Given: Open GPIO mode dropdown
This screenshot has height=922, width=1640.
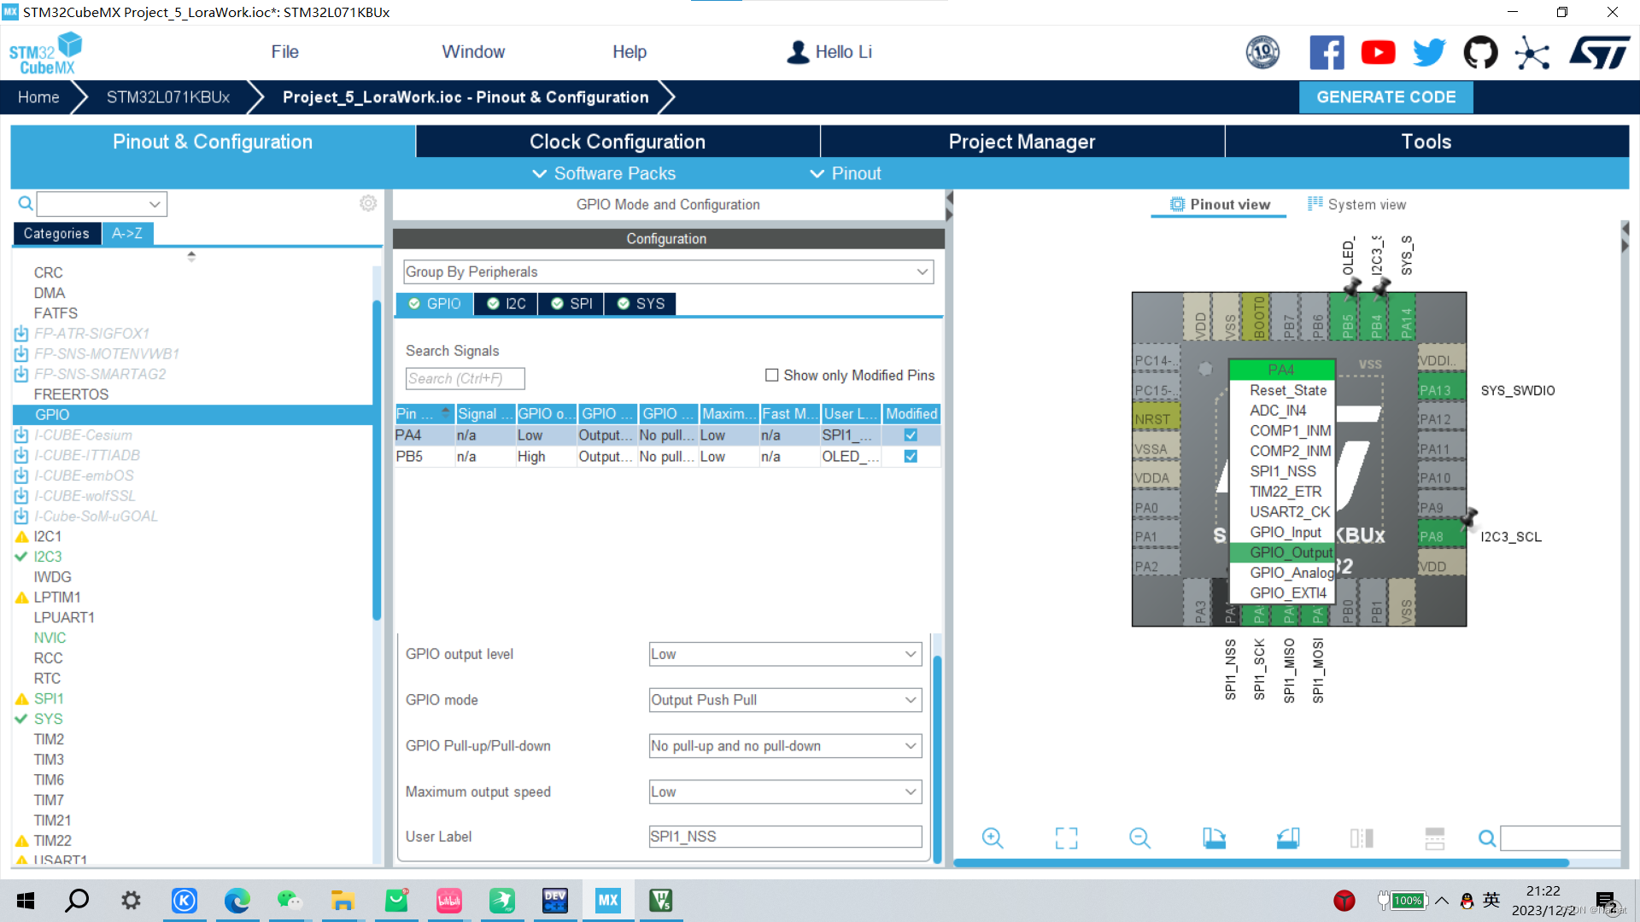Looking at the screenshot, I should (x=785, y=700).
